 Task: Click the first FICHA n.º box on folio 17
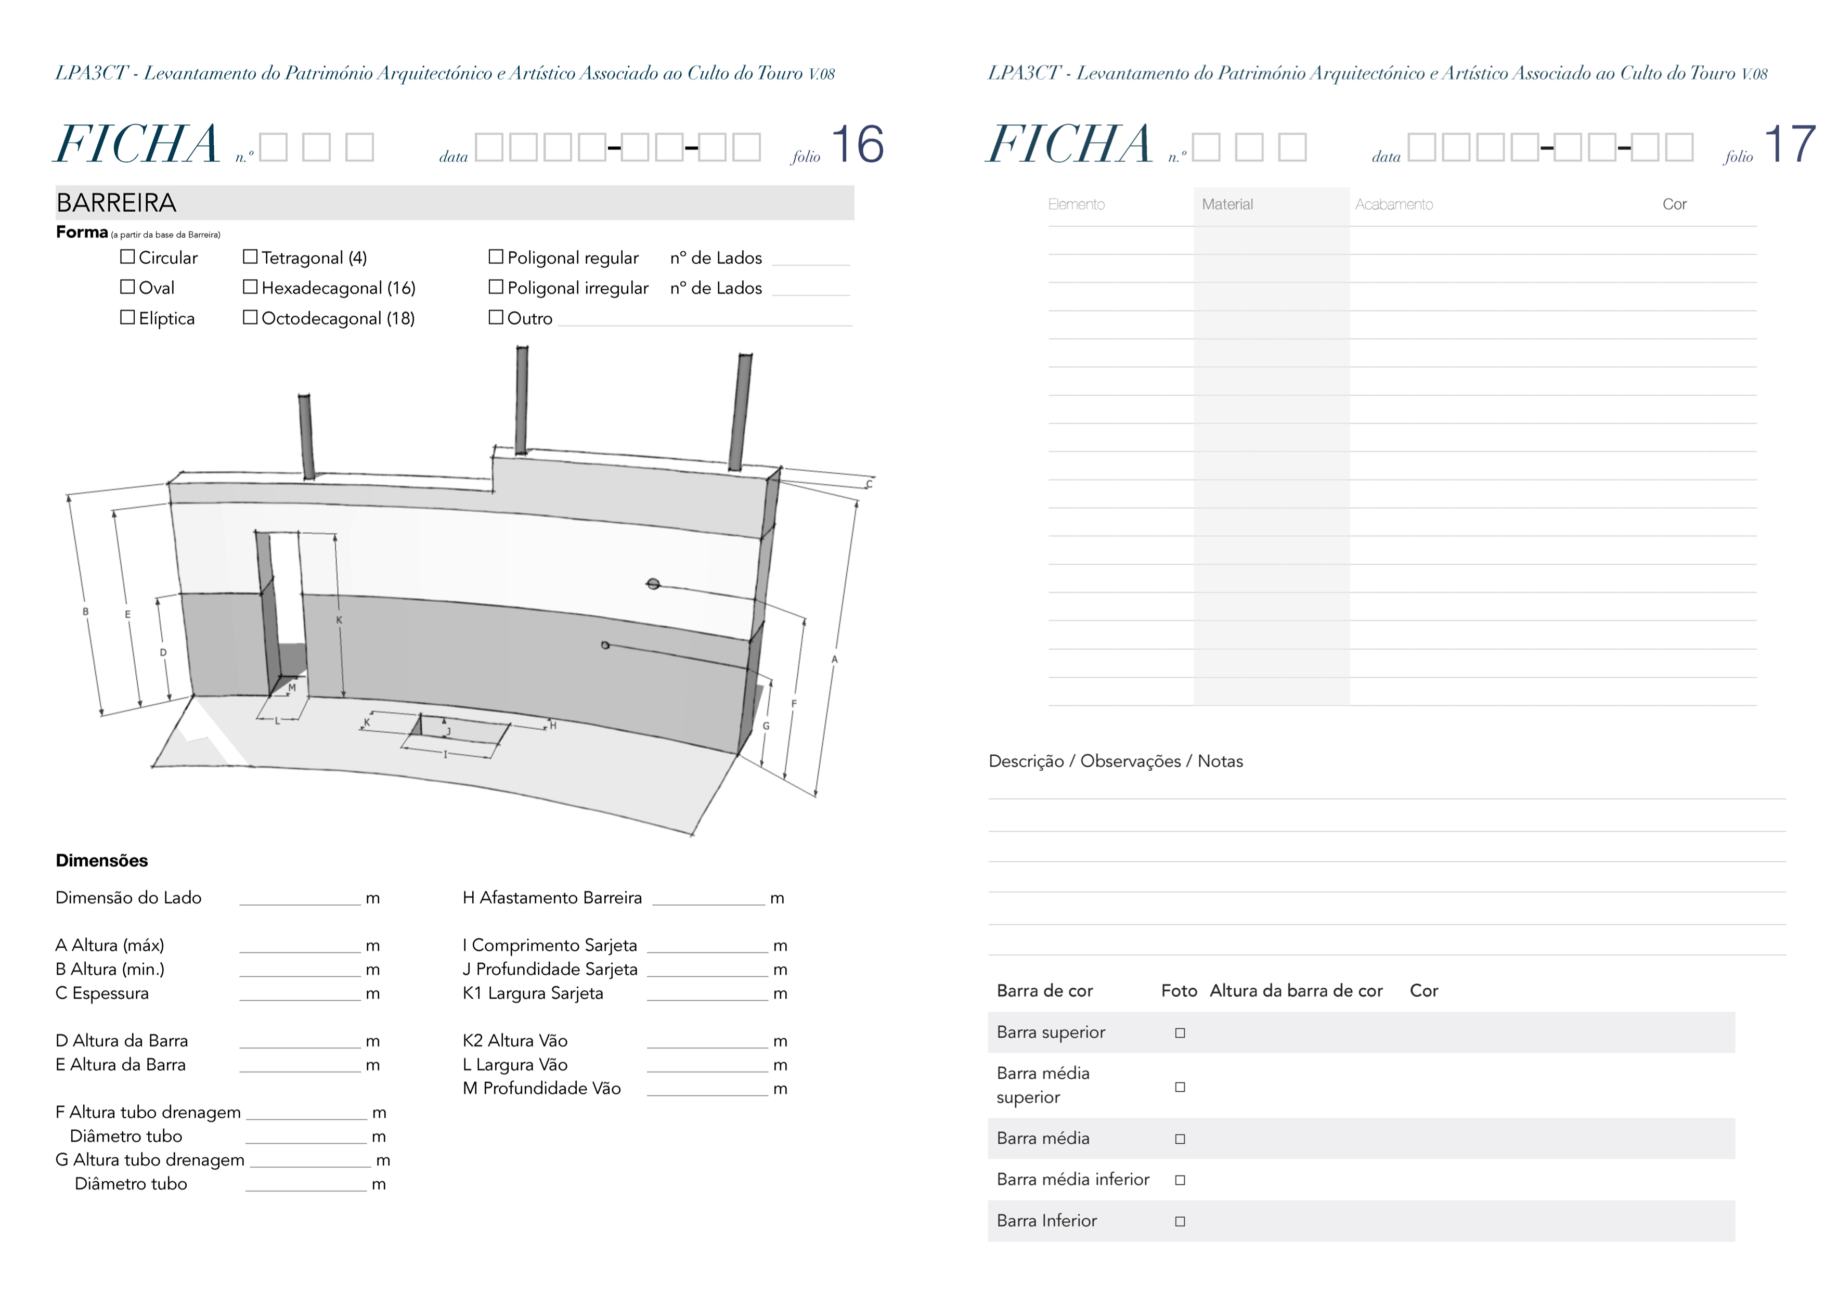coord(1206,147)
